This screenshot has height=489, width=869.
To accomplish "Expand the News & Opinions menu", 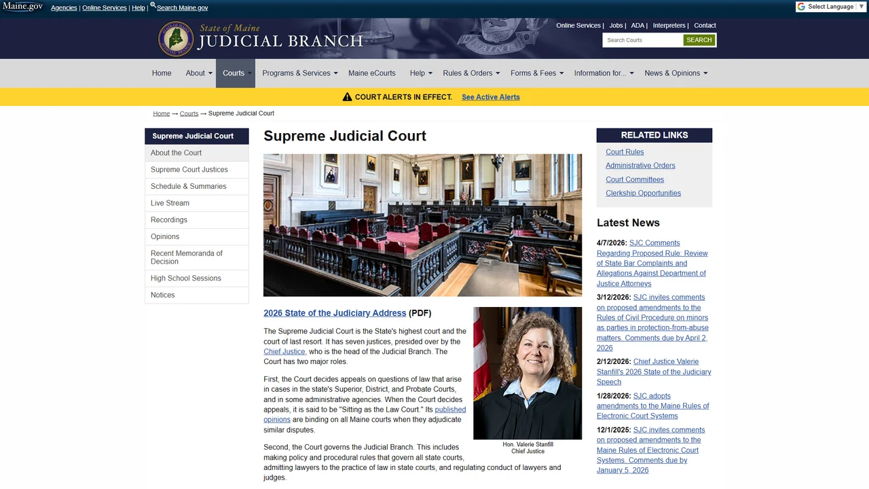I will [676, 73].
